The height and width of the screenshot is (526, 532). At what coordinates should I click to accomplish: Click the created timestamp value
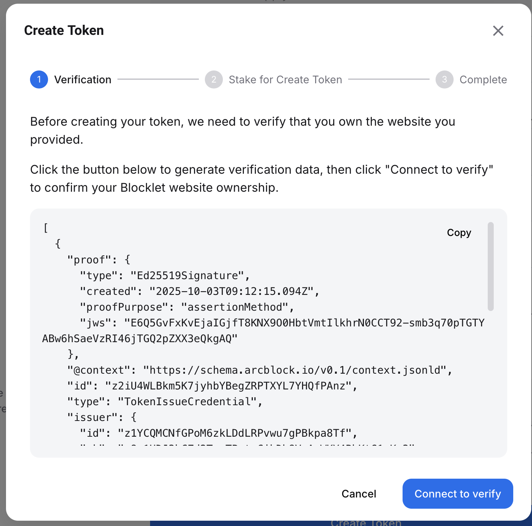(231, 292)
